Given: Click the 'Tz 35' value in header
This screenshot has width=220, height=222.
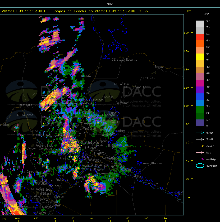Looking at the screenshot, I should (143, 11).
